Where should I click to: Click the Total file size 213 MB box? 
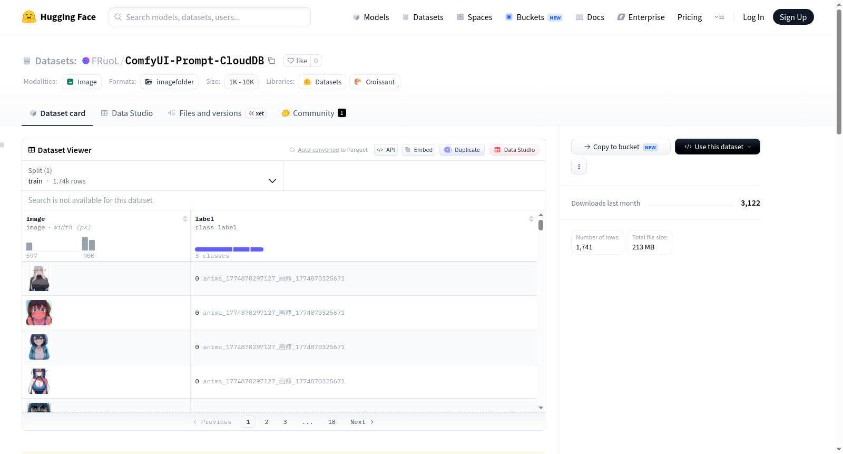pos(650,243)
